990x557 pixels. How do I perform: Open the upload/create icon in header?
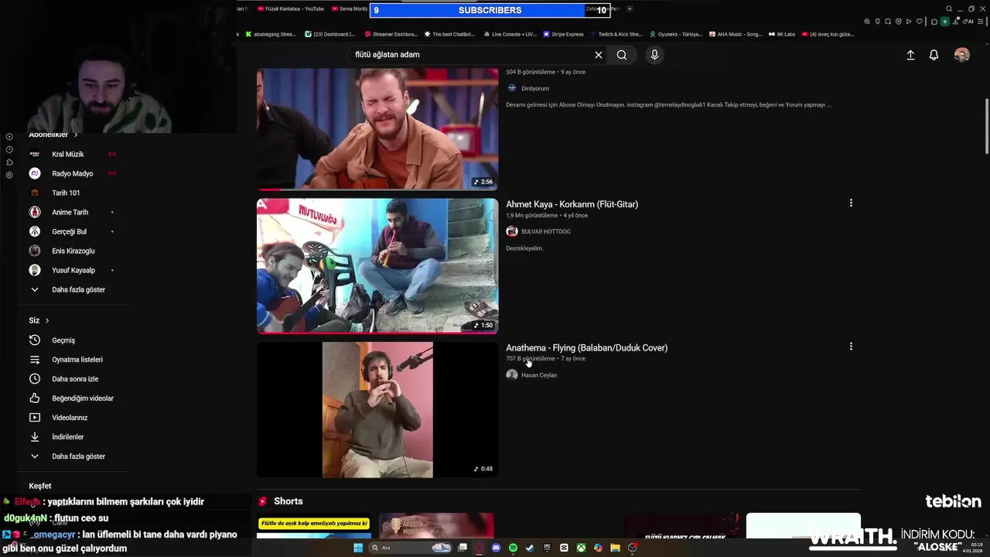point(910,55)
